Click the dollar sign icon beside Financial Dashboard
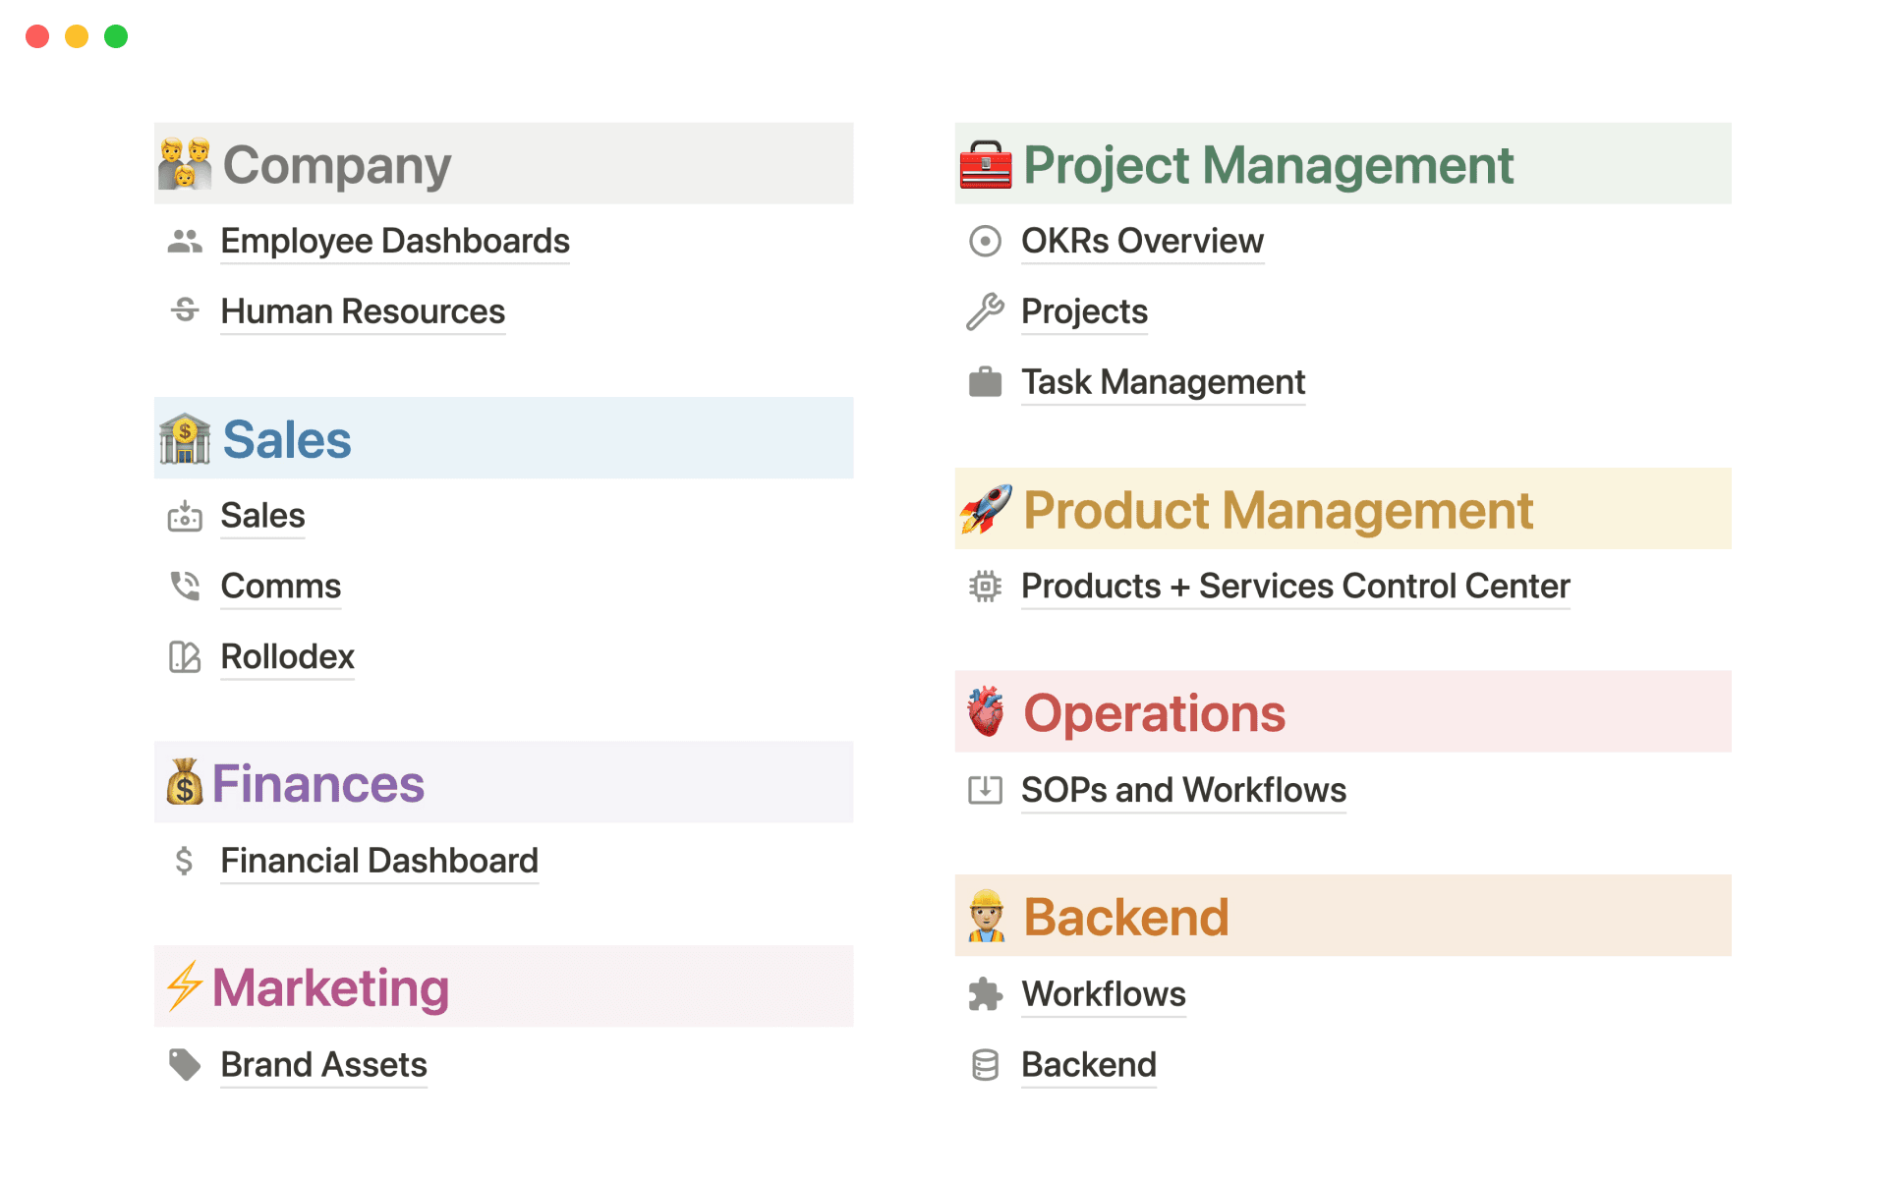The height and width of the screenshot is (1179, 1887). coord(184,861)
